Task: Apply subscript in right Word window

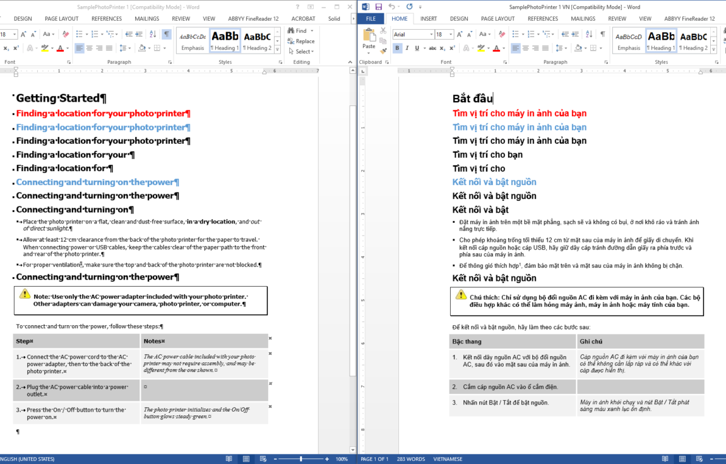Action: pyautogui.click(x=442, y=48)
